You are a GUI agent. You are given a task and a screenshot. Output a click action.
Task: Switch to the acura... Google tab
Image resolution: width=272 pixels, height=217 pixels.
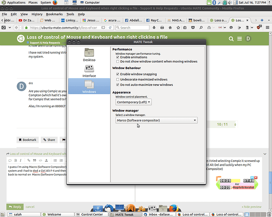[x=112, y=20]
